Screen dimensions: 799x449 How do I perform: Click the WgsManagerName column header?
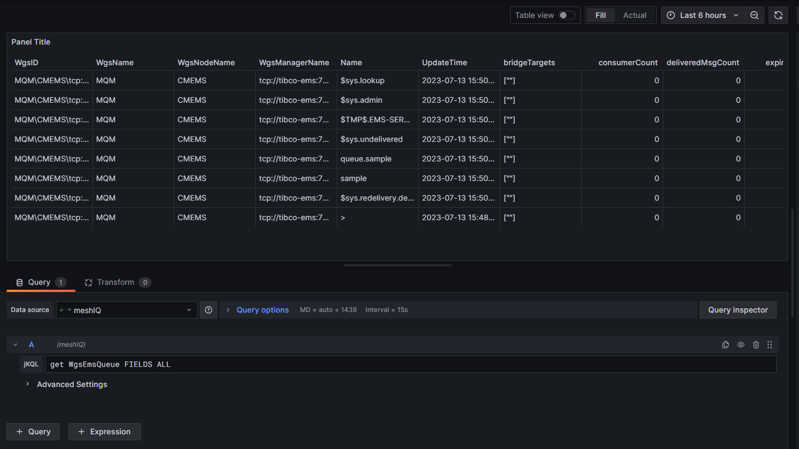294,63
